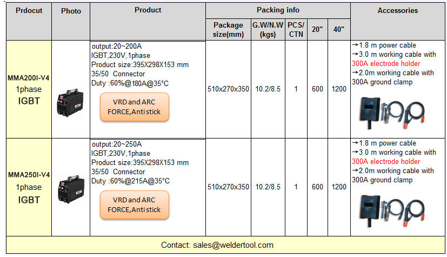
Task: Click the Package size(mm) subheader
Action: 228,29
